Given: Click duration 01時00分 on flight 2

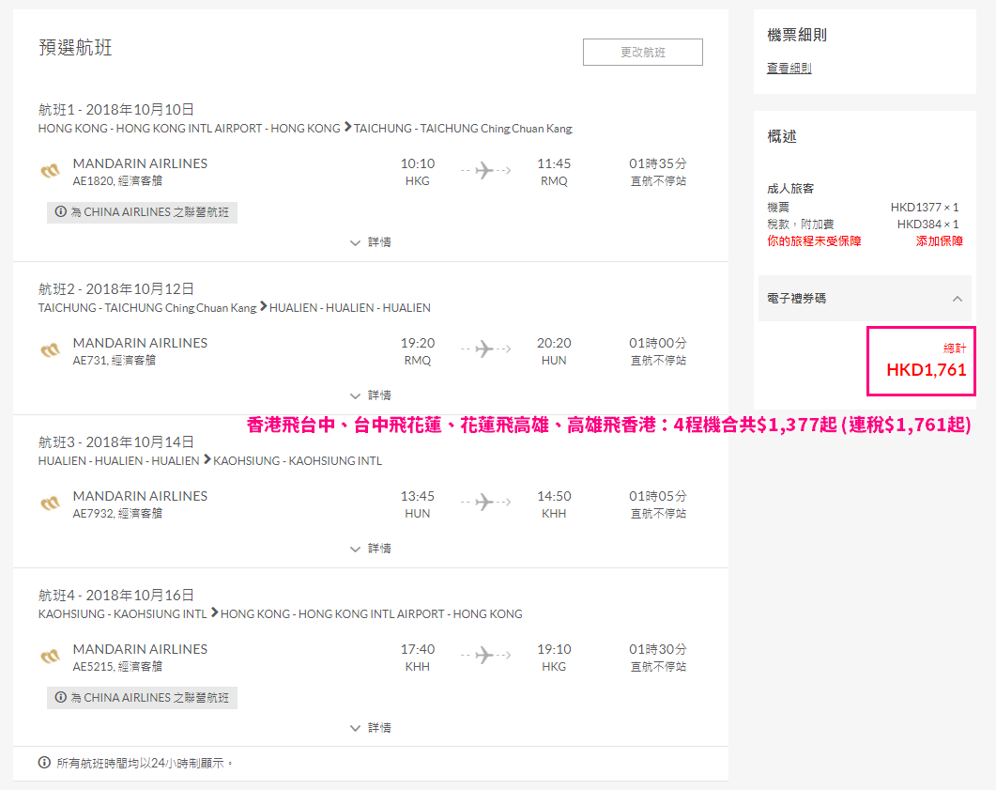Looking at the screenshot, I should click(658, 343).
